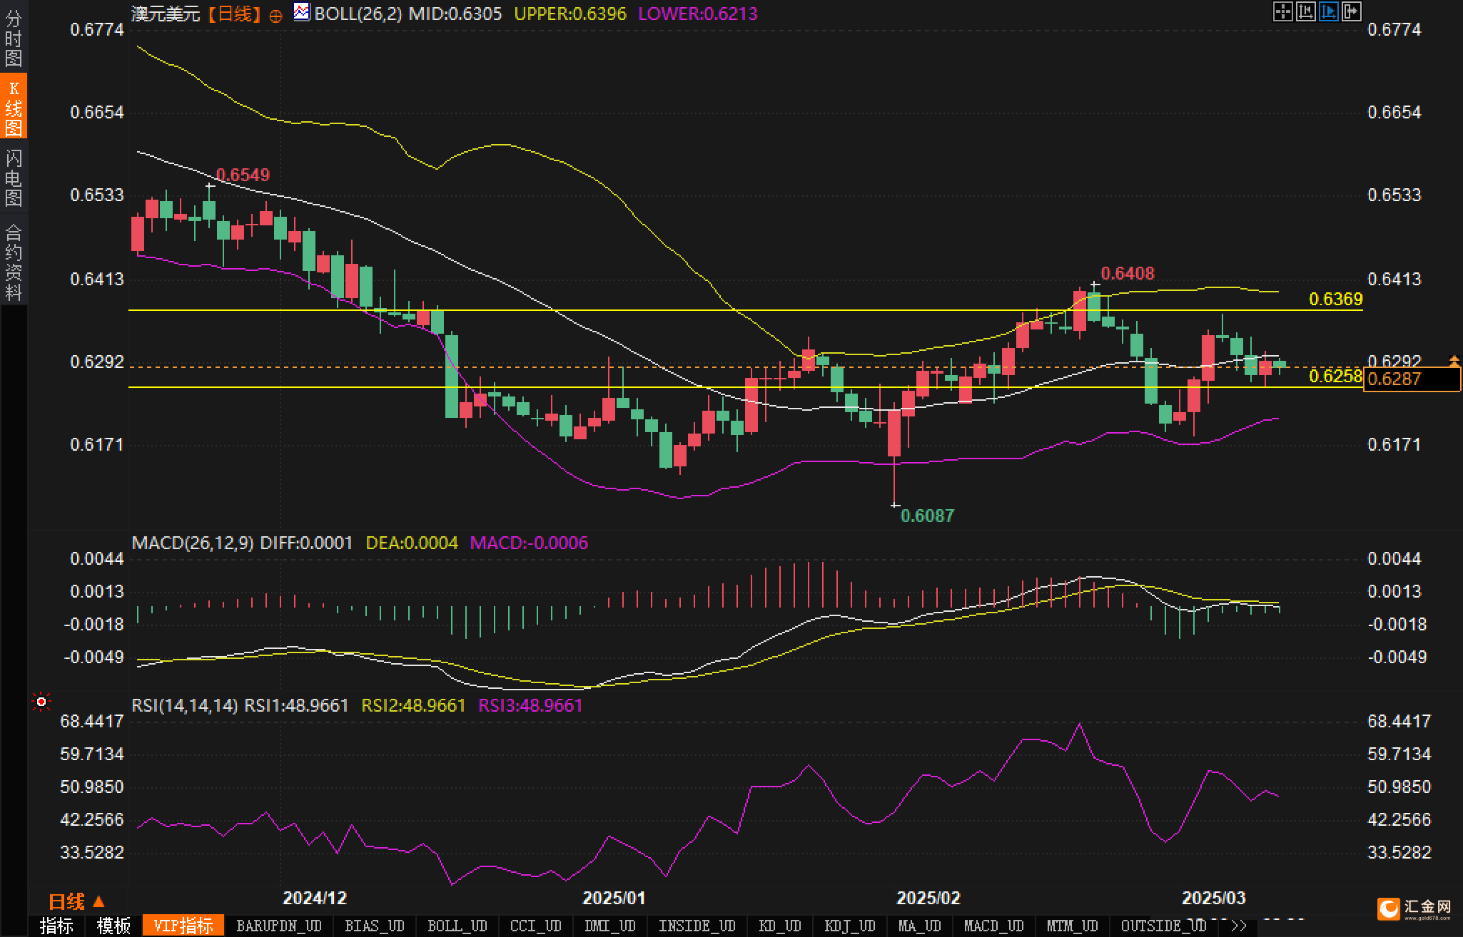This screenshot has height=937, width=1463.
Task: Expand more indicators with the >> arrow
Action: pos(1239,926)
